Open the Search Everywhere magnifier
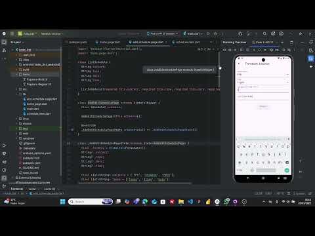315x236 pixels. (264, 33)
